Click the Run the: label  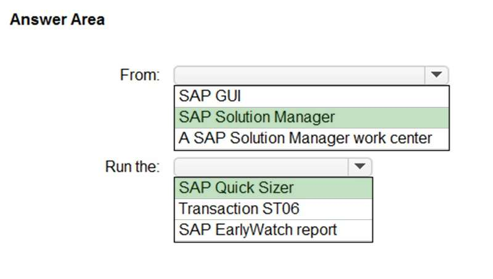pos(132,167)
